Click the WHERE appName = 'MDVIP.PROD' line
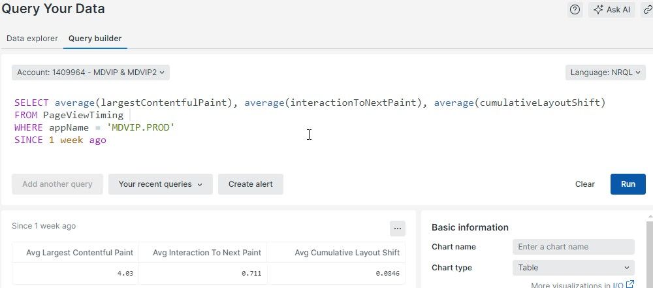Screen dimensions: 653x288 tap(94, 127)
